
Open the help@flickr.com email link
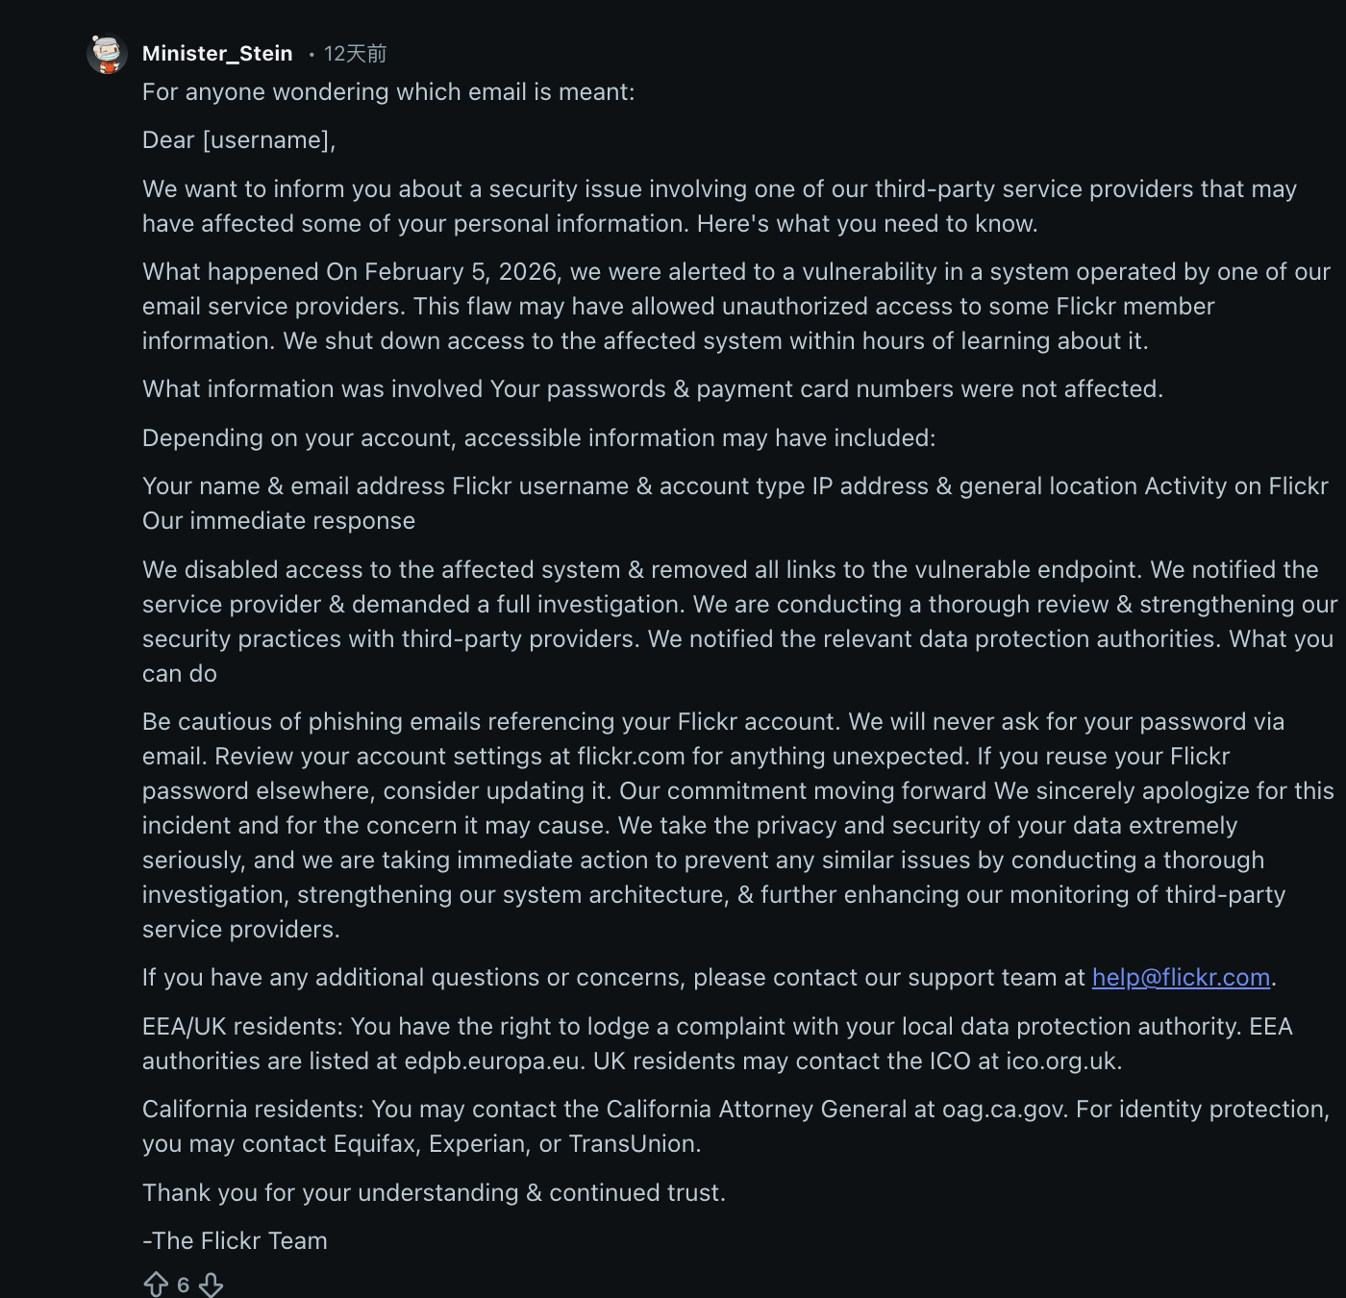tap(1181, 978)
